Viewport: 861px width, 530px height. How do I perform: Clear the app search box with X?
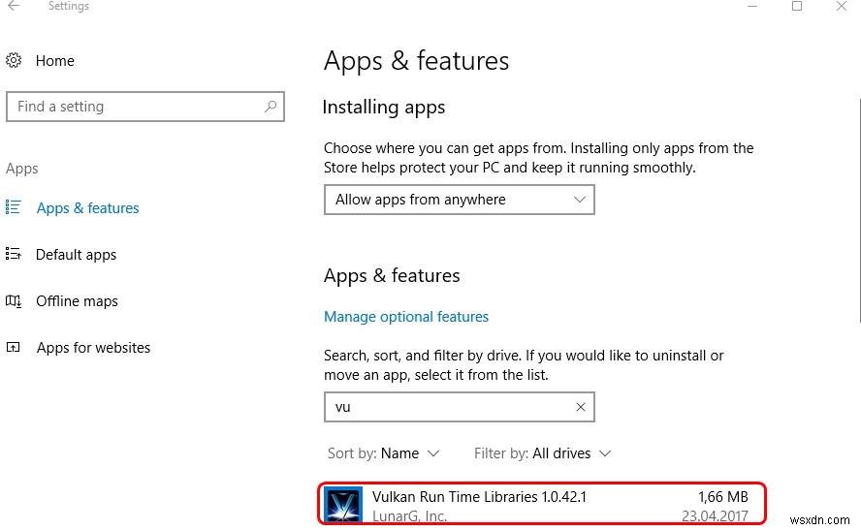pyautogui.click(x=581, y=408)
